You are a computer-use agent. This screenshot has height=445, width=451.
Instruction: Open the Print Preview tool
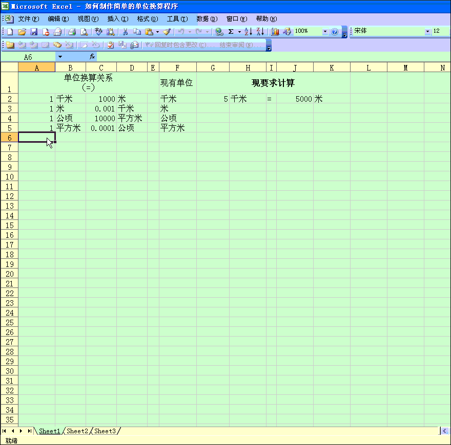[x=84, y=32]
